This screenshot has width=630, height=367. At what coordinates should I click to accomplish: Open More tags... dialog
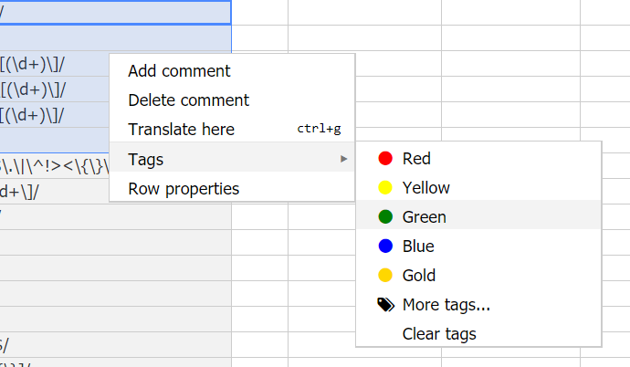(x=446, y=305)
